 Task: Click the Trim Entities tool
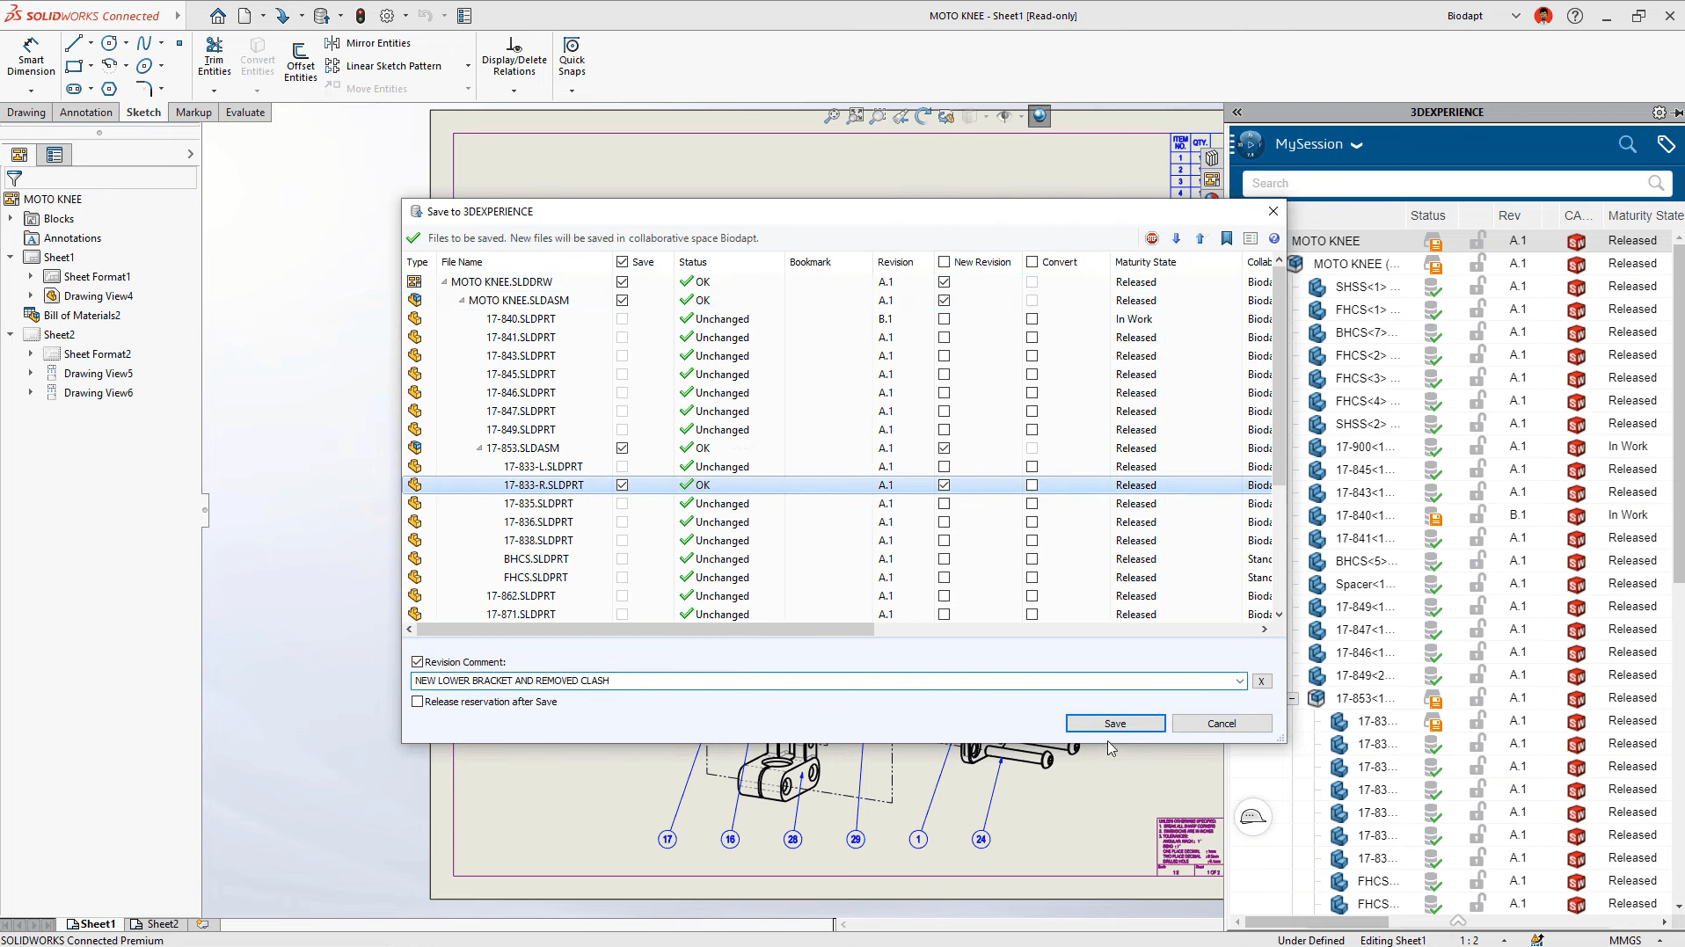tap(214, 56)
